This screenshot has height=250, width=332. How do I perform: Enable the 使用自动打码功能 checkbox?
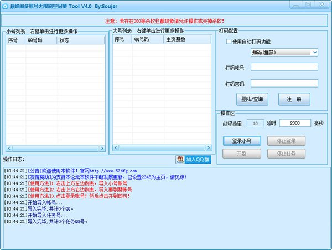[229, 42]
